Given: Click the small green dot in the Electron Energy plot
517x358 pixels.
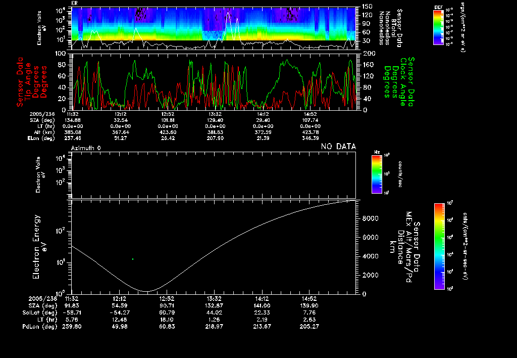Looking at the screenshot, I should coord(133,259).
